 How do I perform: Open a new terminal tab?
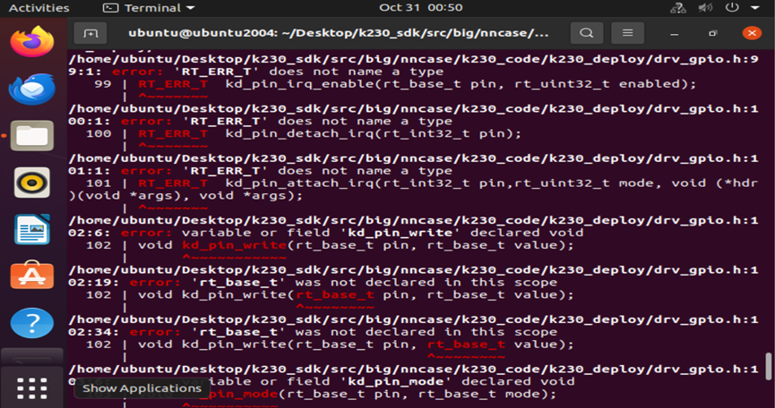coord(90,33)
